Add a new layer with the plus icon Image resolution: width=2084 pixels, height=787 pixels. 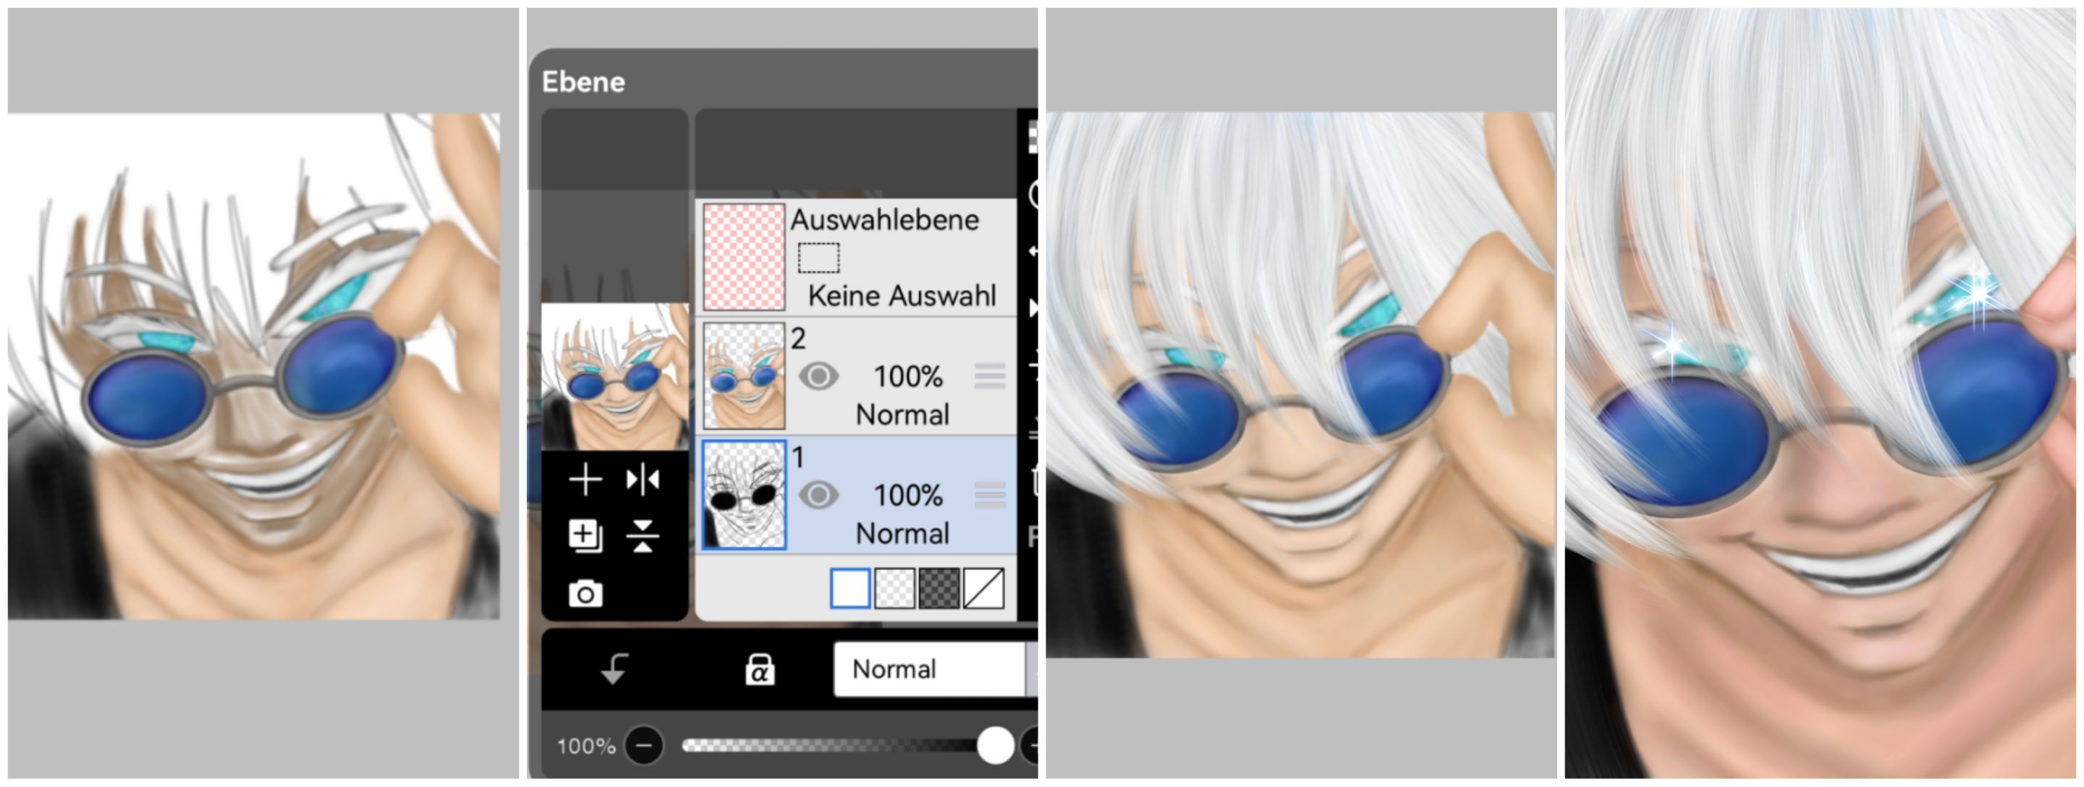tap(585, 480)
